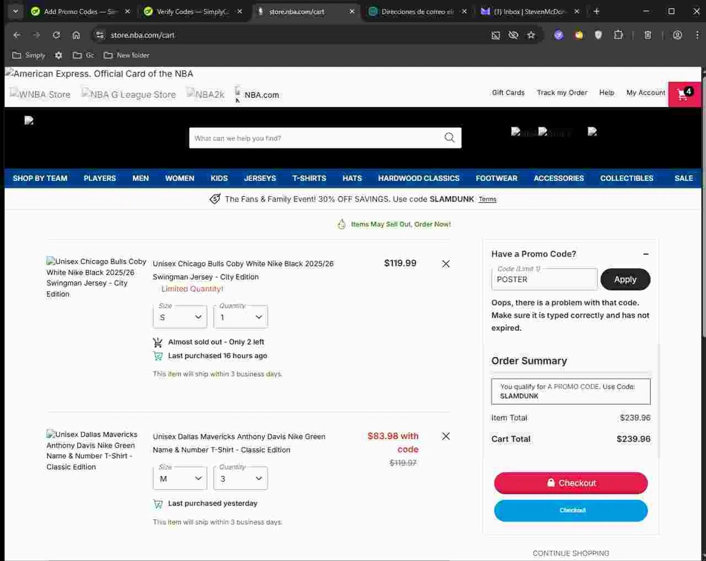This screenshot has height=561, width=706.
Task: Collapse the Have a Promo Code section
Action: tap(646, 254)
